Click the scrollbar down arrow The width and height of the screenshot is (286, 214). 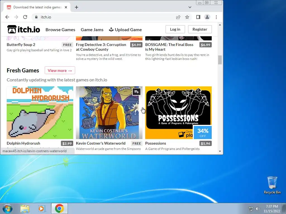(220, 151)
